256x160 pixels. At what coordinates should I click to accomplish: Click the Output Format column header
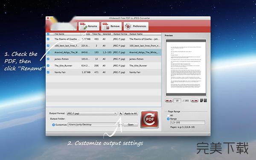click(x=120, y=34)
